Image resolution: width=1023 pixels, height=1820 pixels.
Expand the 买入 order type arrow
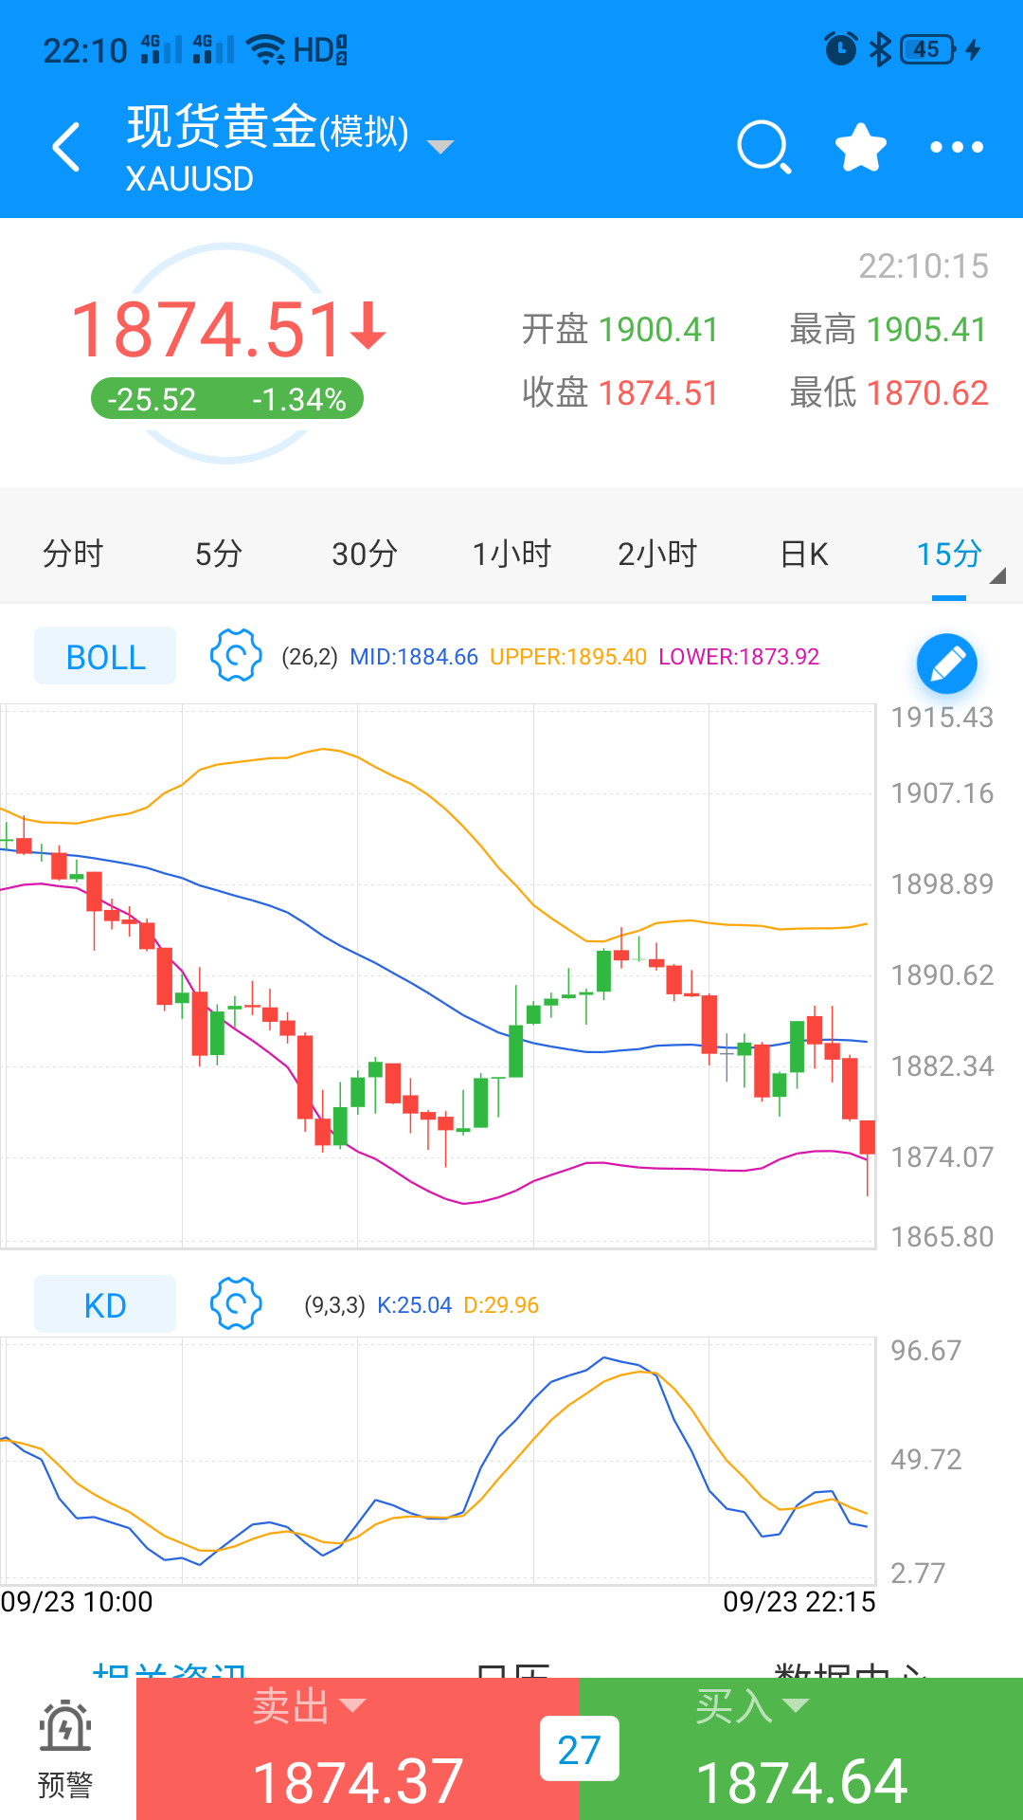pos(796,1705)
